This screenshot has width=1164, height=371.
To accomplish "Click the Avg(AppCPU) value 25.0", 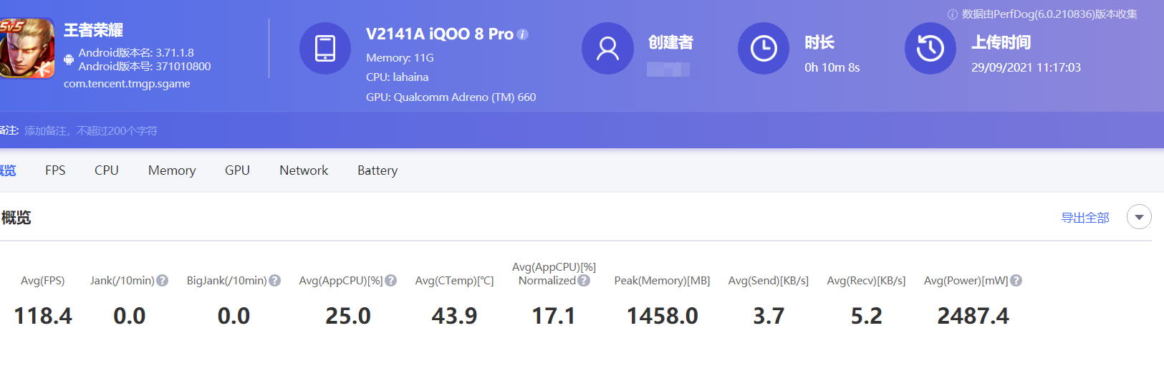I will tap(348, 316).
